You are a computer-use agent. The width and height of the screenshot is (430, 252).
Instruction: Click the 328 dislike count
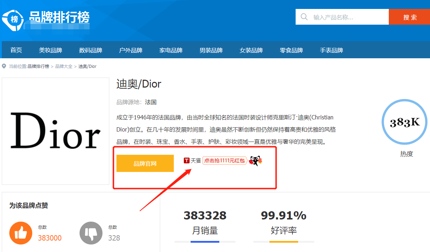pyautogui.click(x=114, y=238)
